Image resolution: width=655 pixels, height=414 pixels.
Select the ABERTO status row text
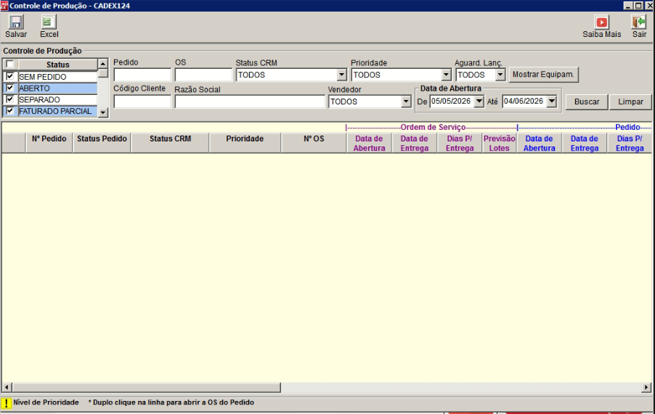click(34, 88)
